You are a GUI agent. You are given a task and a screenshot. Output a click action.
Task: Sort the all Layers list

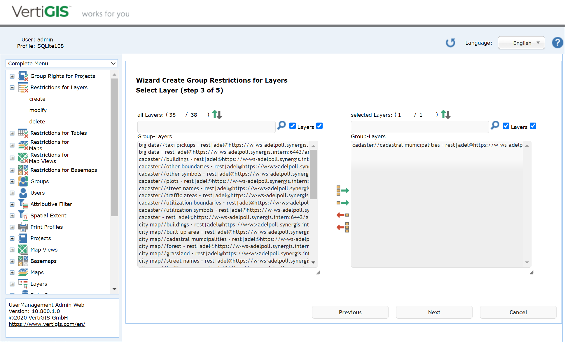217,114
